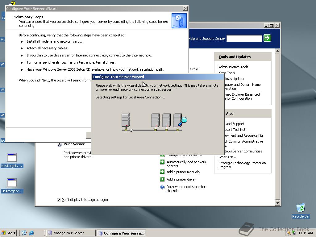Click scroll down arrow in Manage Your Server

coord(277,203)
